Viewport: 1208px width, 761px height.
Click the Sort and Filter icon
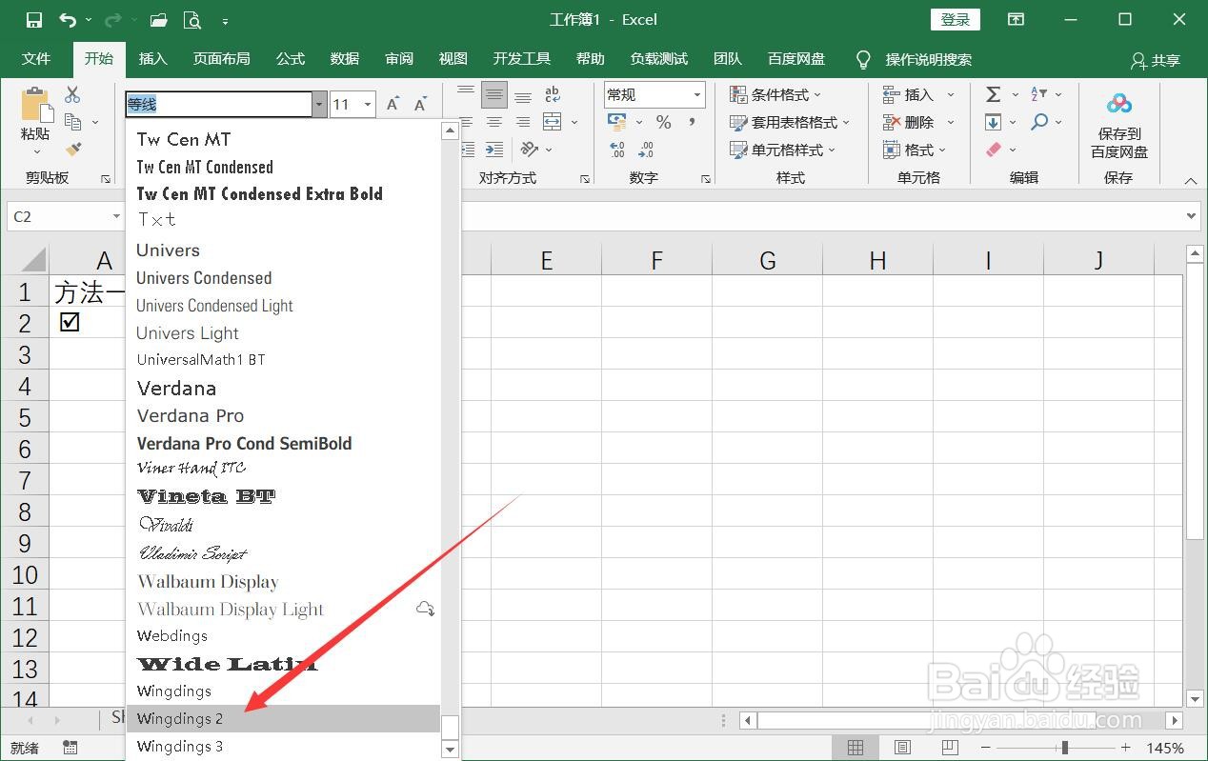[x=1039, y=94]
